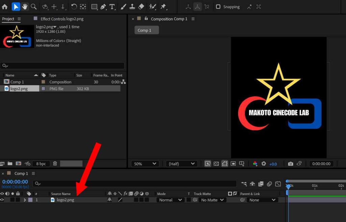Lock the logo2.png layer
The height and width of the screenshot is (222, 346).
18,200
